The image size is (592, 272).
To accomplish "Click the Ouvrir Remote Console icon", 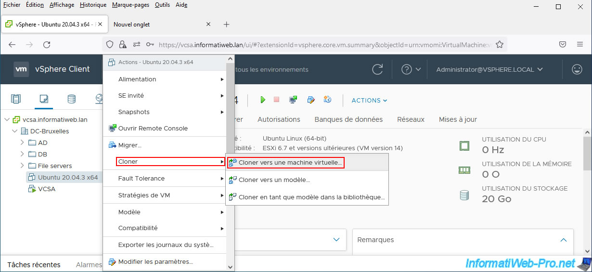I will pos(113,128).
